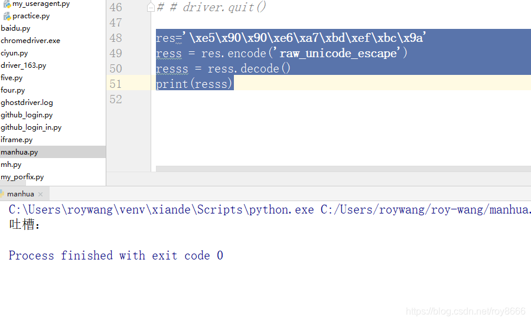
Task: Click line number 50 in gutter
Action: 116,68
